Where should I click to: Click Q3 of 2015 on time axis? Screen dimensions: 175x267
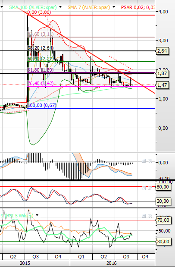point(36,257)
